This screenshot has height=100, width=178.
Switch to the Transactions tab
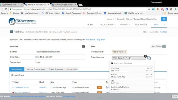coord(17,69)
